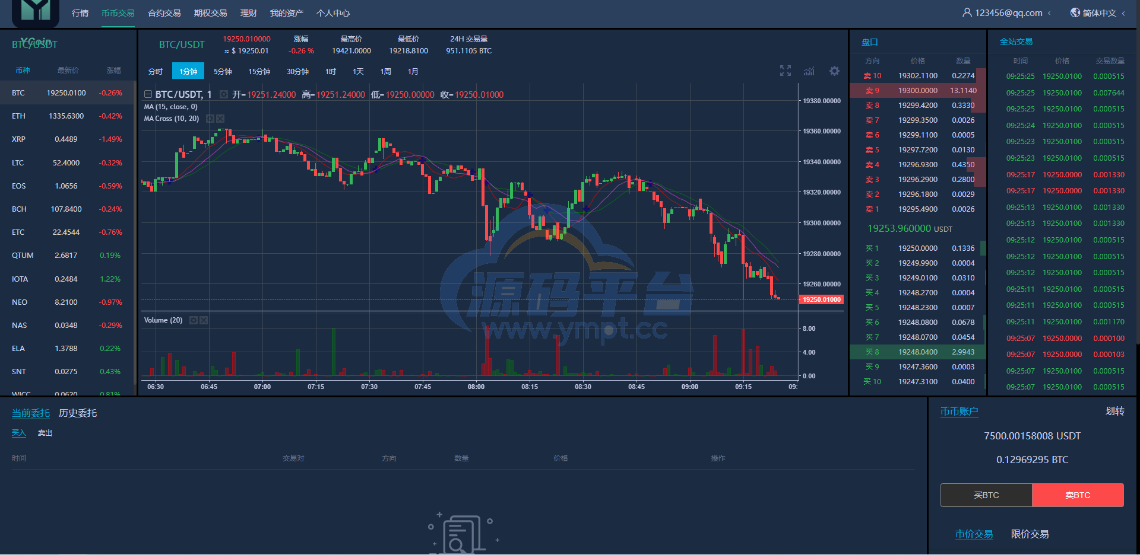Select 限价交易 order type
The height and width of the screenshot is (555, 1140).
[x=1030, y=534]
